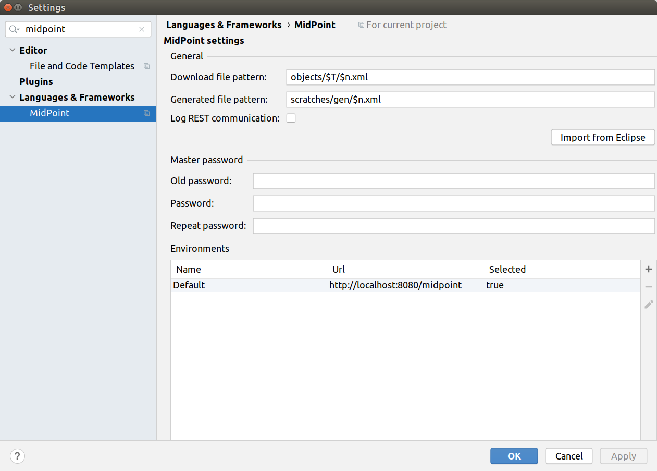The image size is (657, 471).
Task: Confirm settings with the OK button
Action: [x=514, y=456]
